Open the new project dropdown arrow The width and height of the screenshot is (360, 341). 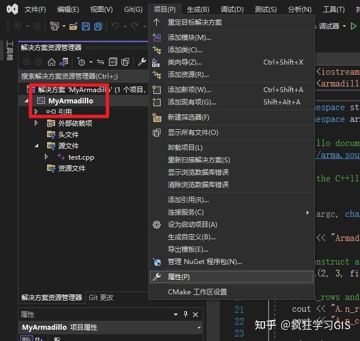click(x=64, y=26)
